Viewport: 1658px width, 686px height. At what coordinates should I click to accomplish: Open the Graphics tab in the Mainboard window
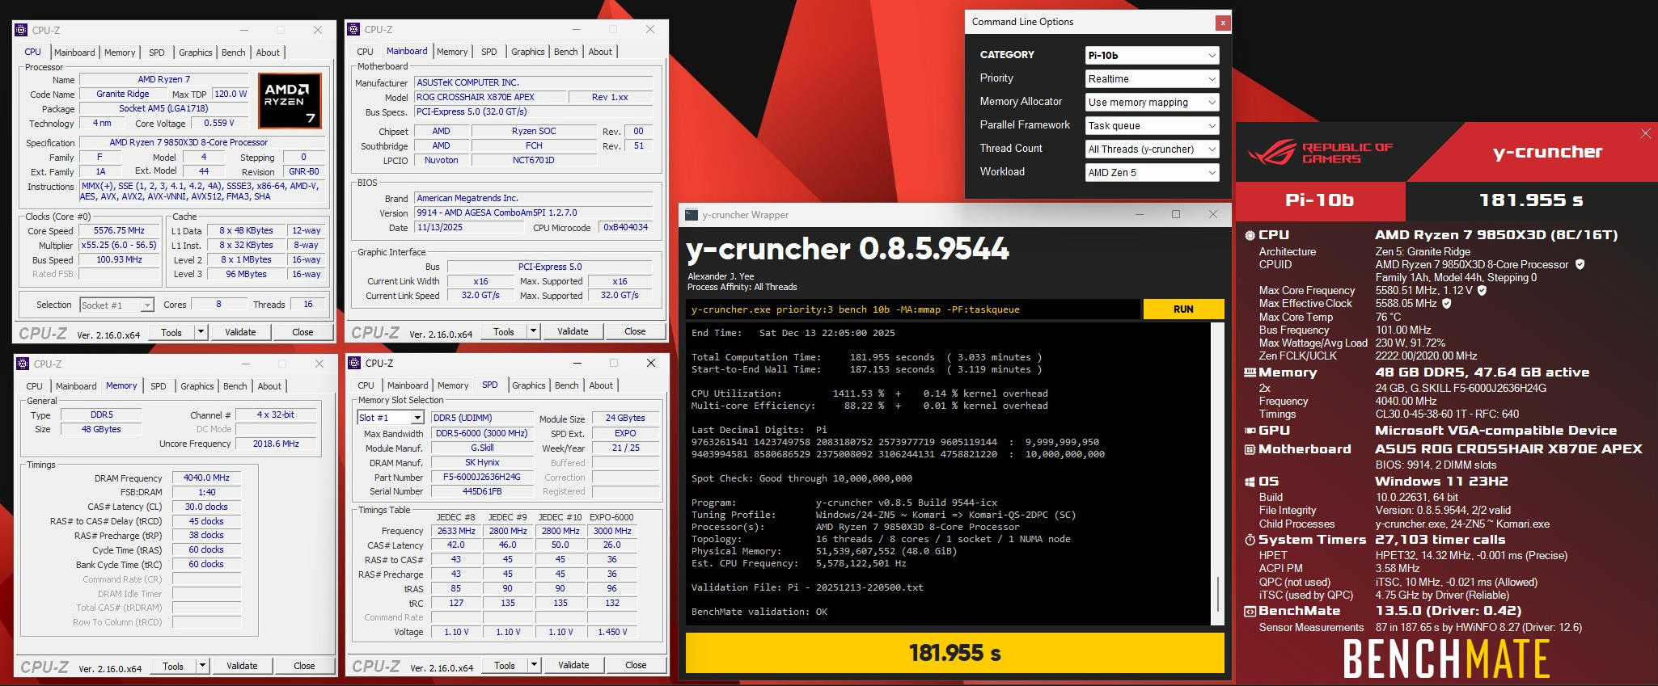[x=528, y=52]
